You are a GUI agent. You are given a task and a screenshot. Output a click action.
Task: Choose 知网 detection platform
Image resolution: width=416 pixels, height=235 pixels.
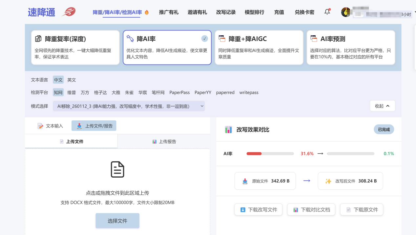(58, 92)
